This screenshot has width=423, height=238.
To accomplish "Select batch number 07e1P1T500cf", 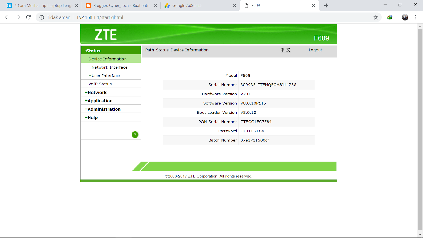I will coord(255,140).
